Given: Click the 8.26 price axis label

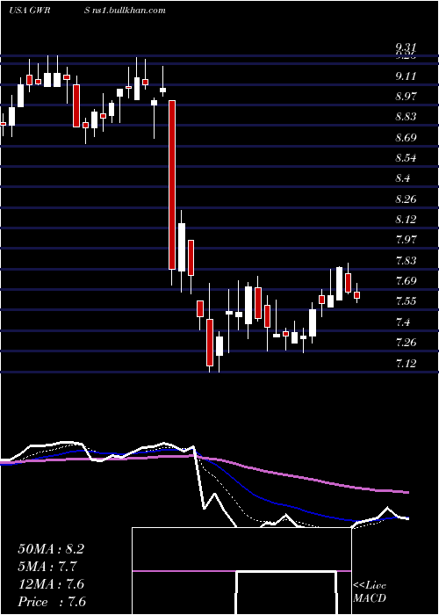Looking at the screenshot, I should click(x=406, y=199).
